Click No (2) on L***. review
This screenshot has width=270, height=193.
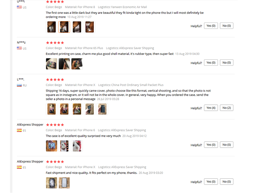[x=227, y=108]
